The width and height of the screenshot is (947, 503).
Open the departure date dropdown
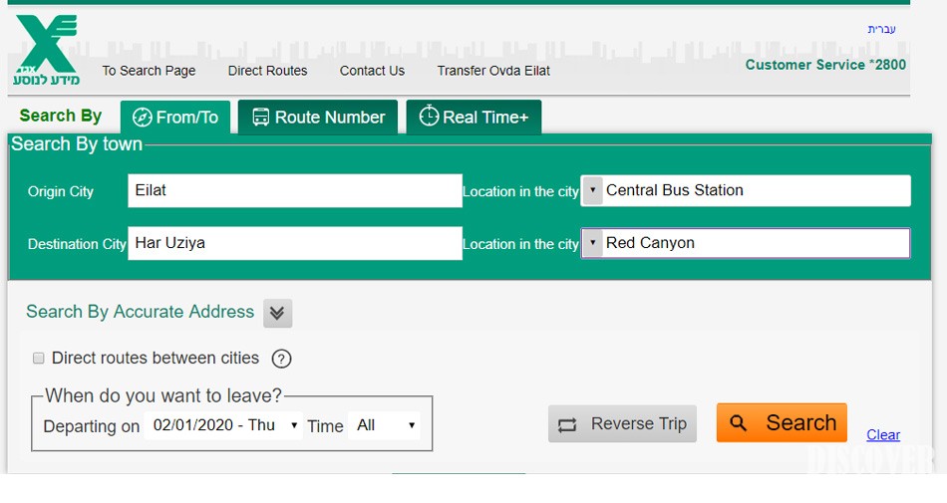click(224, 425)
